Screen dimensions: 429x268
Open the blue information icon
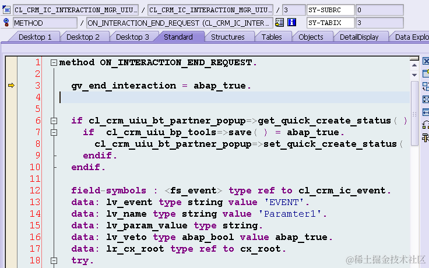pyautogui.click(x=291, y=23)
